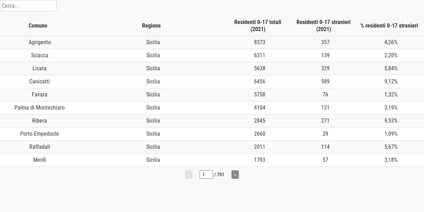Click the Licata comune cell
The image size is (424, 212).
pyautogui.click(x=40, y=69)
